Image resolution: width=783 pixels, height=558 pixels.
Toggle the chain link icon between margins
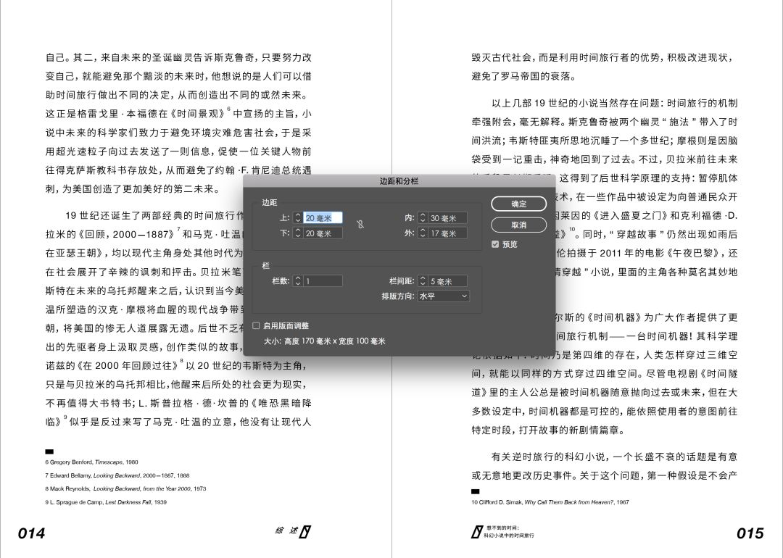(360, 225)
